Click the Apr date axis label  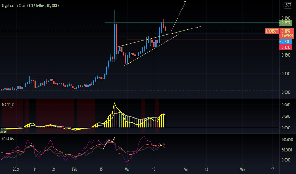[186, 169]
